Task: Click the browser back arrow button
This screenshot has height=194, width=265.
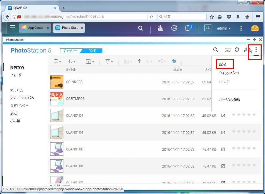Action: (7, 17)
